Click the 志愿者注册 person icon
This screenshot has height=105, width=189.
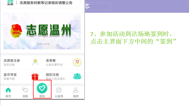tap(35, 62)
